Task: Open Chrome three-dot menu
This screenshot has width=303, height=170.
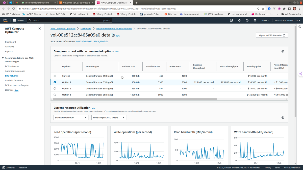Action: (x=300, y=9)
